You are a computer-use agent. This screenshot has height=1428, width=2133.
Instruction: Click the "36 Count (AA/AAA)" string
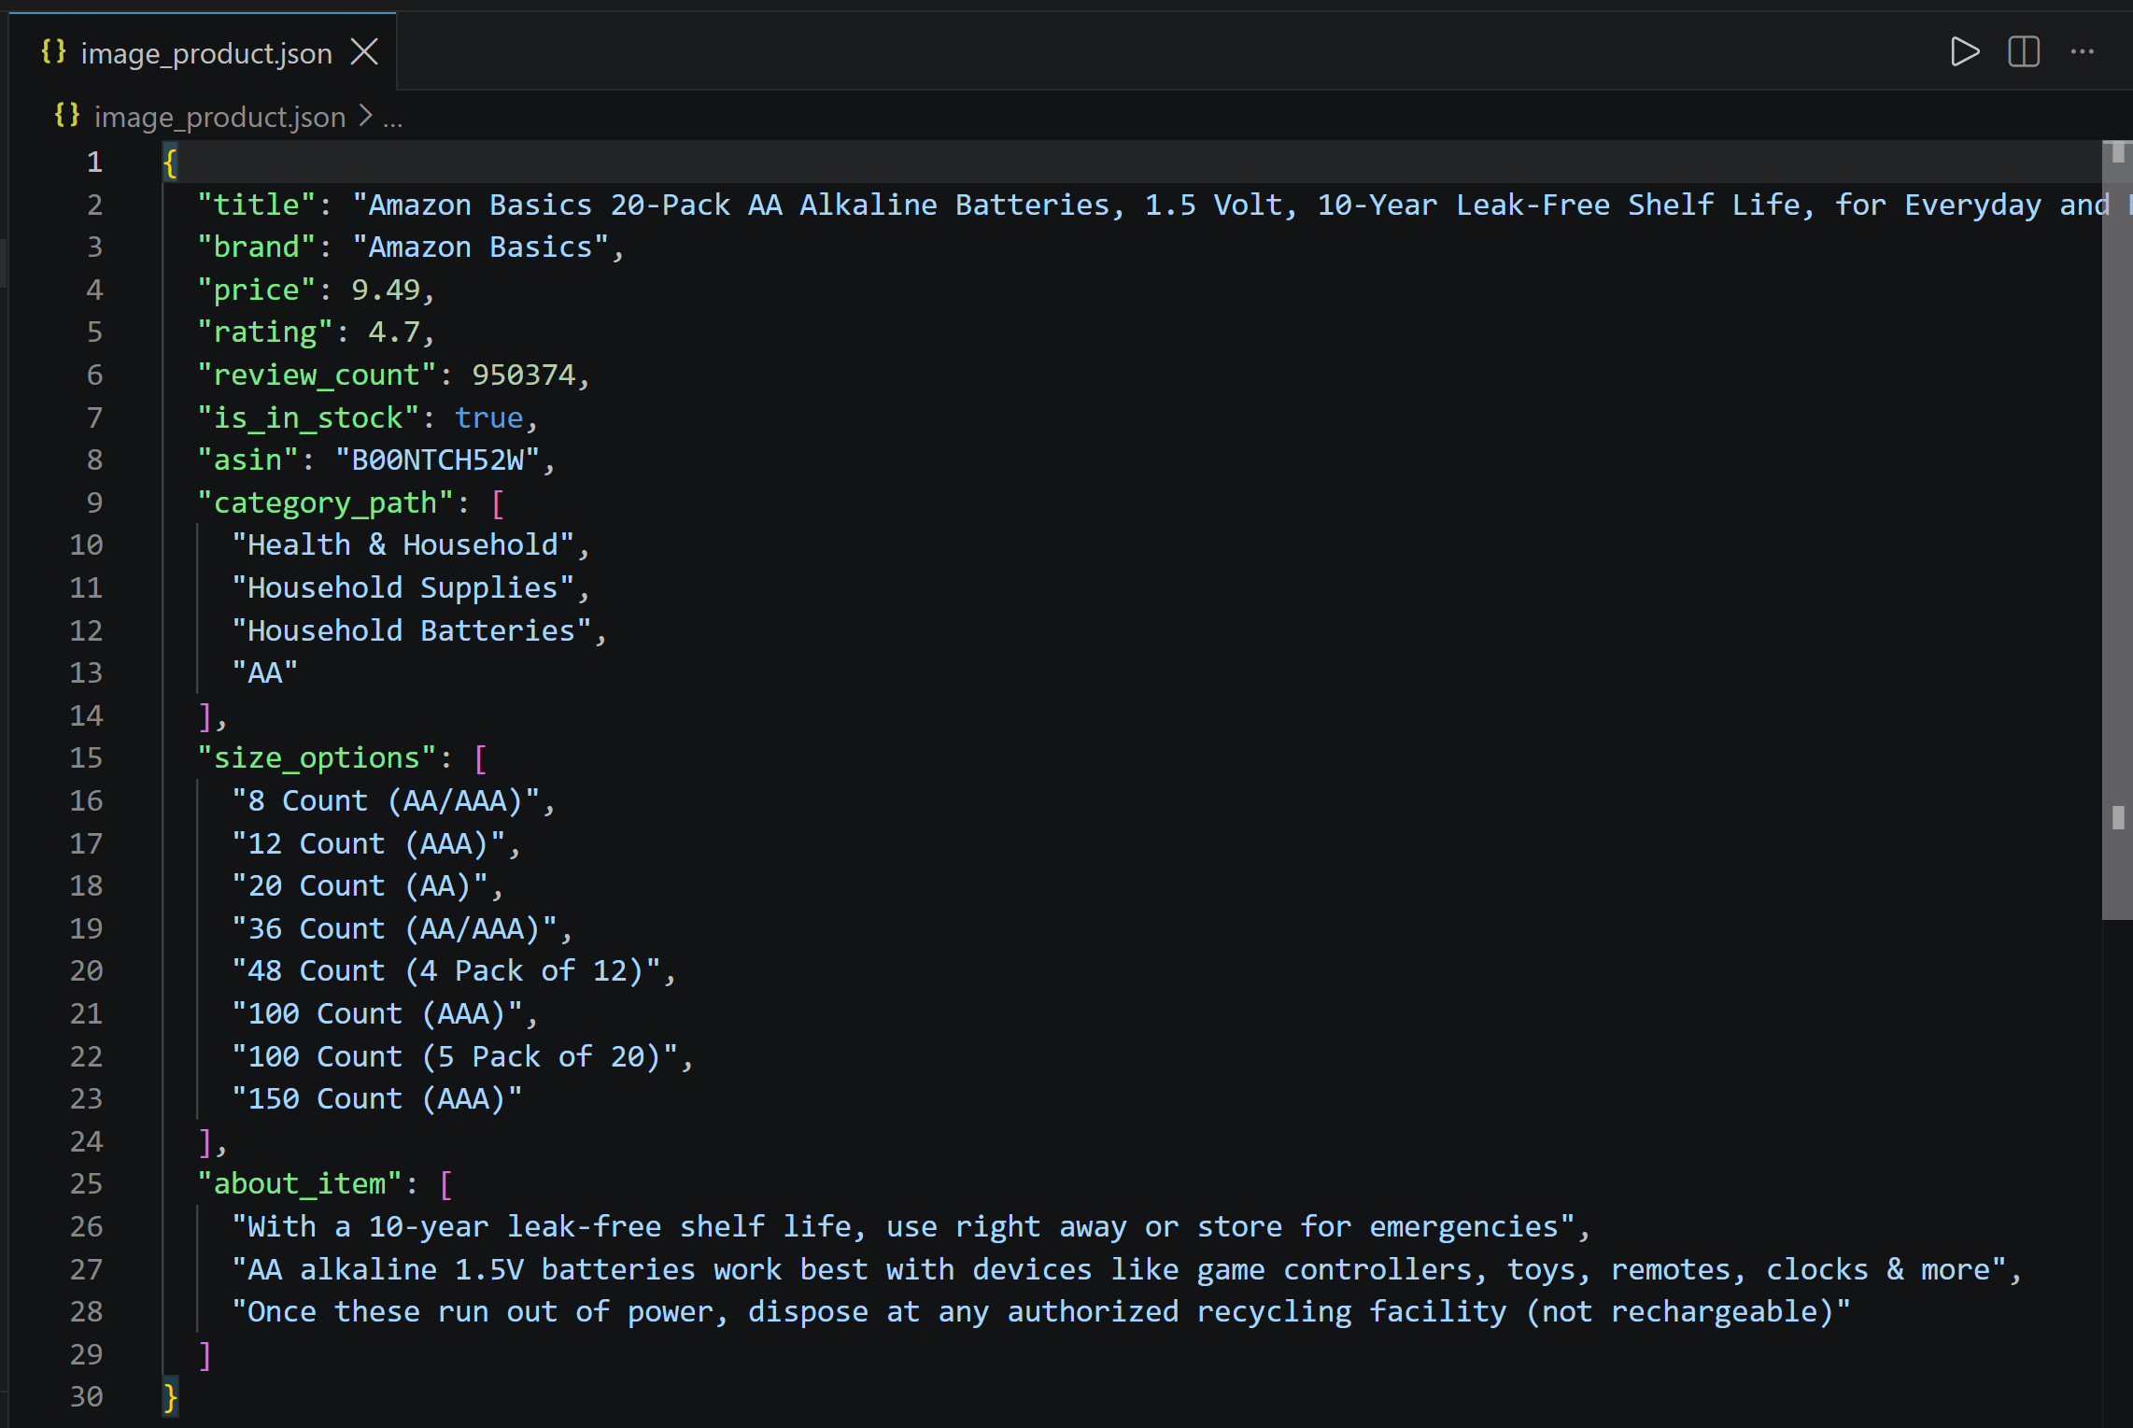point(394,928)
